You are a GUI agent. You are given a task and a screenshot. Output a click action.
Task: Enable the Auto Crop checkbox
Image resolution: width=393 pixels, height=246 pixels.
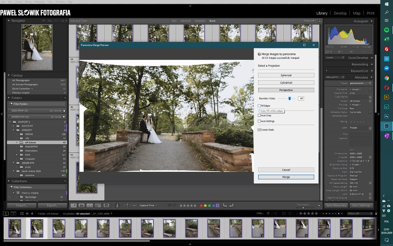click(x=259, y=116)
